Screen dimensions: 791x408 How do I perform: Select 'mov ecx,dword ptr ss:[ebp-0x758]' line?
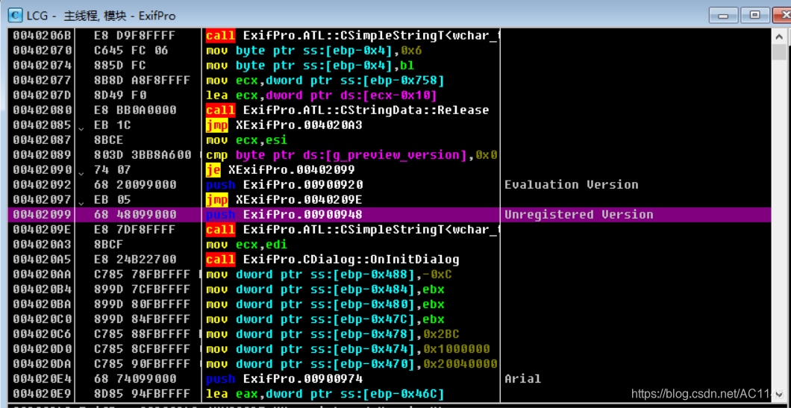324,81
